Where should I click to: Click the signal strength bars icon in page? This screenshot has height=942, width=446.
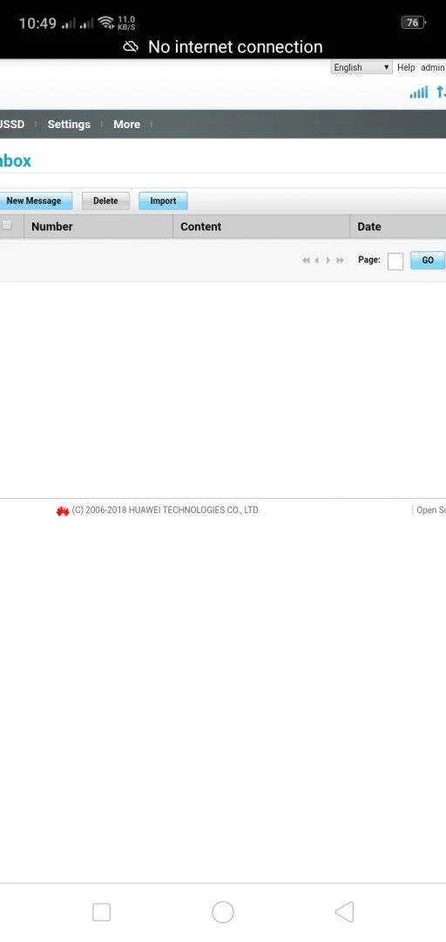(x=419, y=92)
